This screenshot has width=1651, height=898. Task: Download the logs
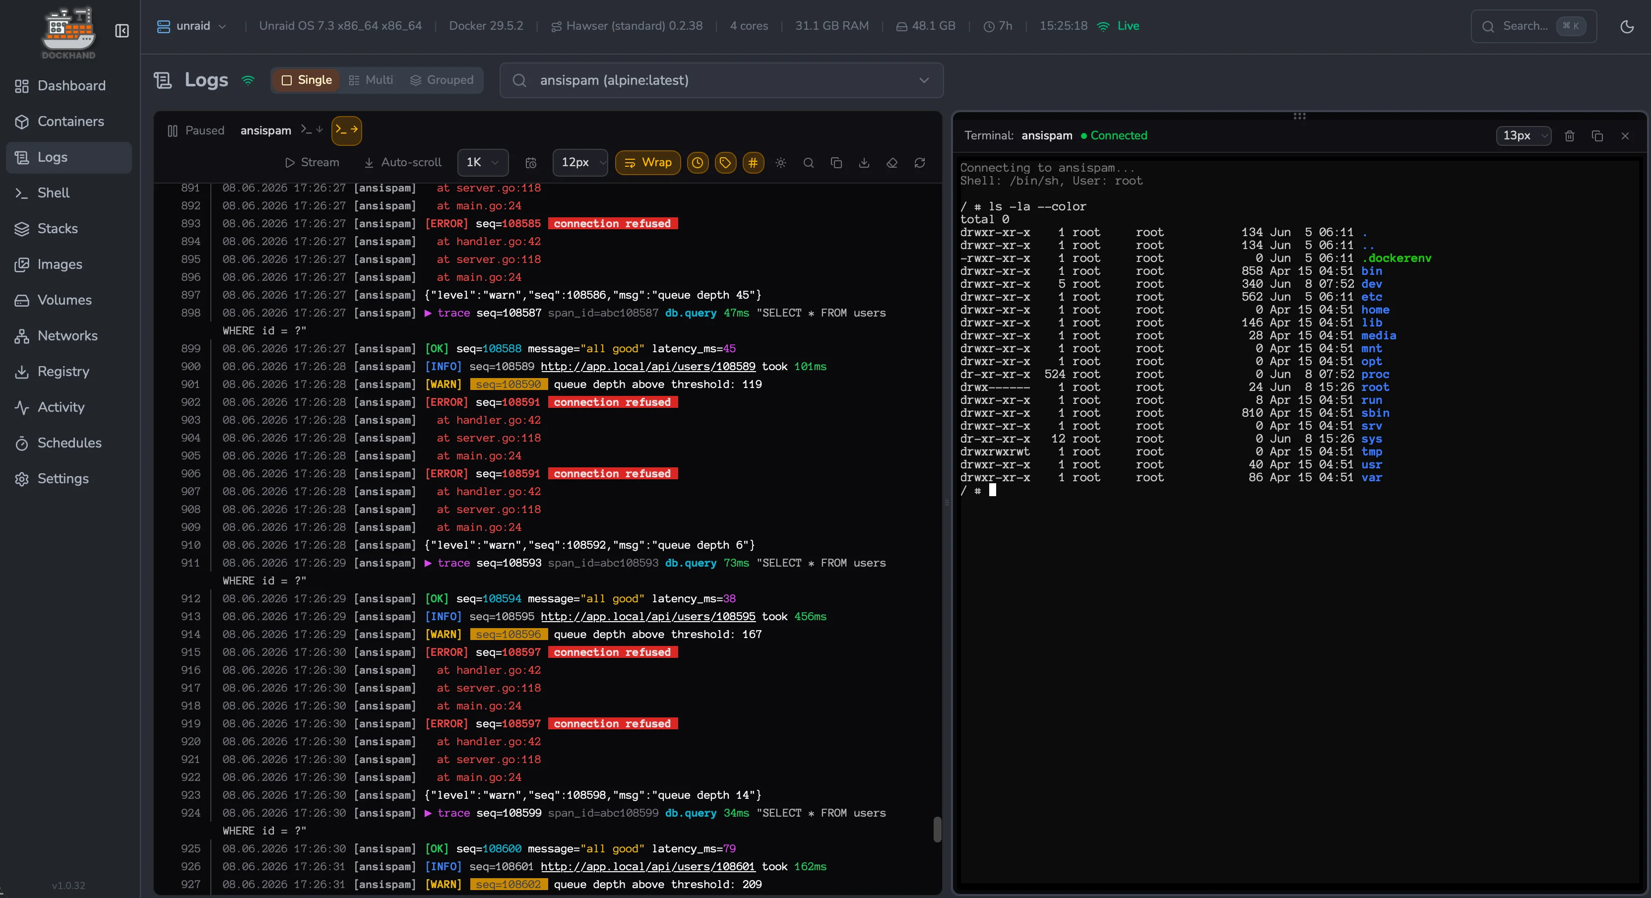(864, 163)
